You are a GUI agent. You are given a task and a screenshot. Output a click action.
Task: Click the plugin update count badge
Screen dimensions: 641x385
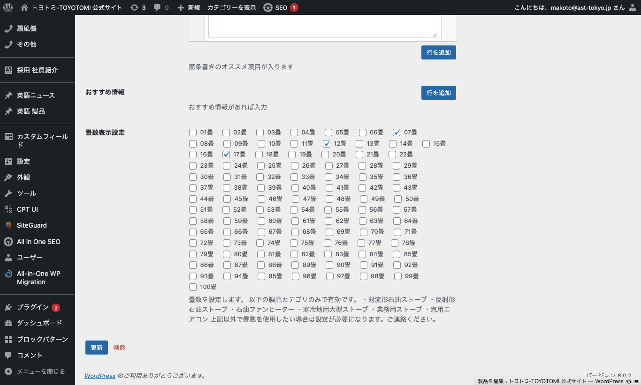tap(56, 308)
